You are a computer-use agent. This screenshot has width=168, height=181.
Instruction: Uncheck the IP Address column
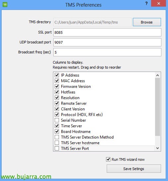point(57,75)
